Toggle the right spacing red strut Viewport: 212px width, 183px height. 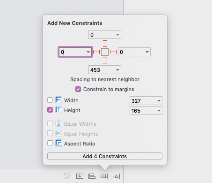click(x=113, y=52)
